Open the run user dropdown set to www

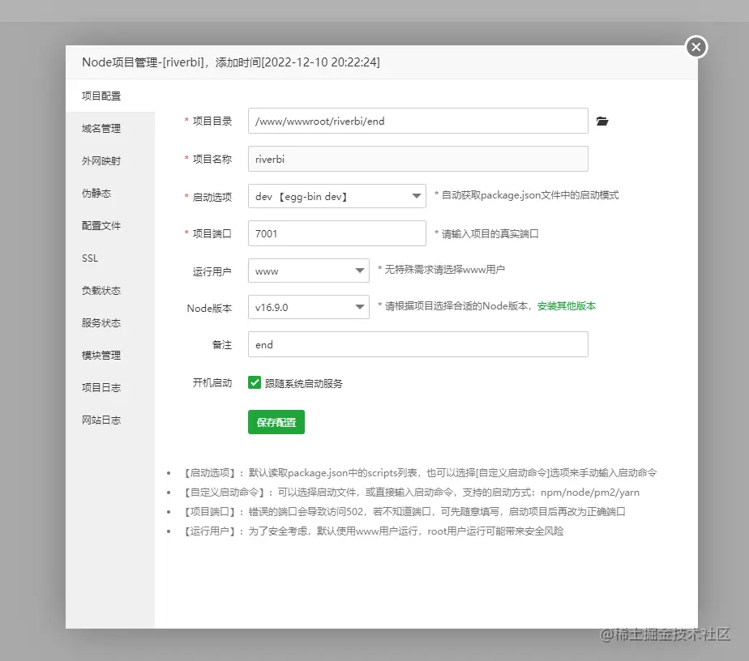[309, 271]
